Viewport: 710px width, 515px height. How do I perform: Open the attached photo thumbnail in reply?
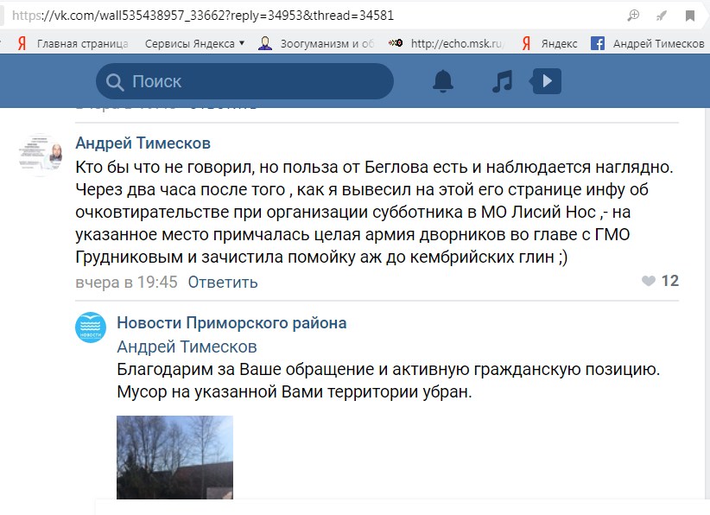(x=174, y=456)
